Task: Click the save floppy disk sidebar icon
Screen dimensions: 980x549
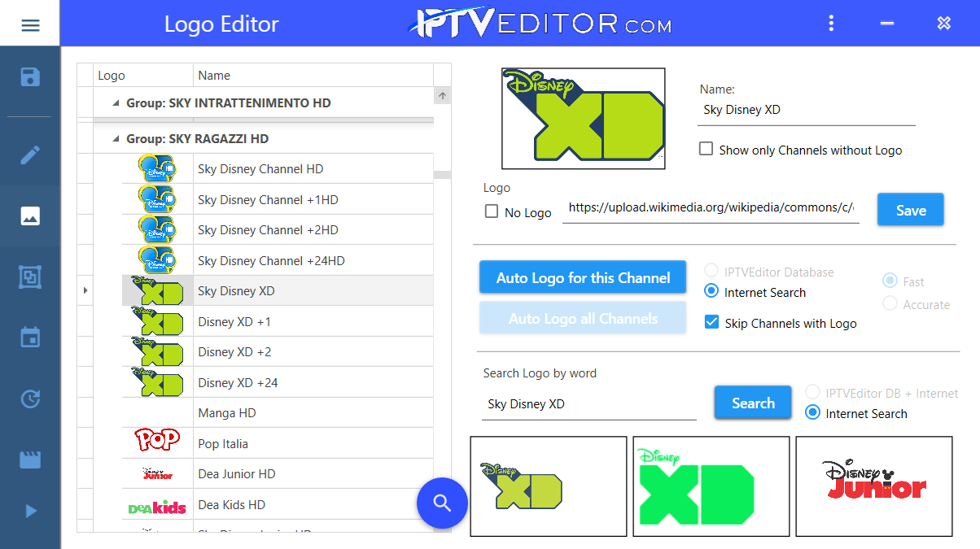Action: click(30, 77)
